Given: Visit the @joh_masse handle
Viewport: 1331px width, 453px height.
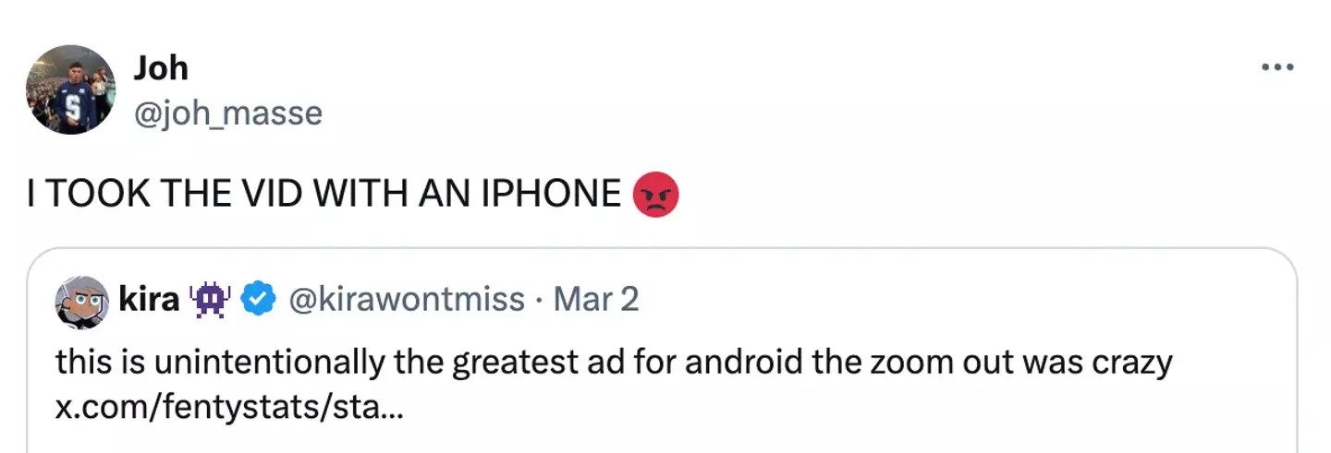Looking at the screenshot, I should pyautogui.click(x=227, y=113).
